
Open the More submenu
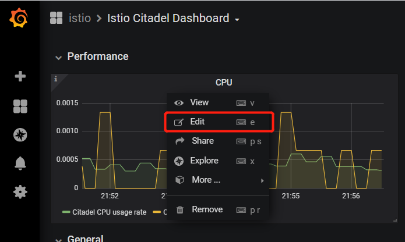pyautogui.click(x=206, y=180)
